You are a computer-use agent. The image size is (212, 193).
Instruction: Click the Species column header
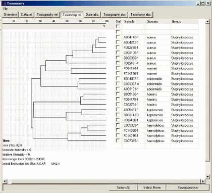point(152,22)
